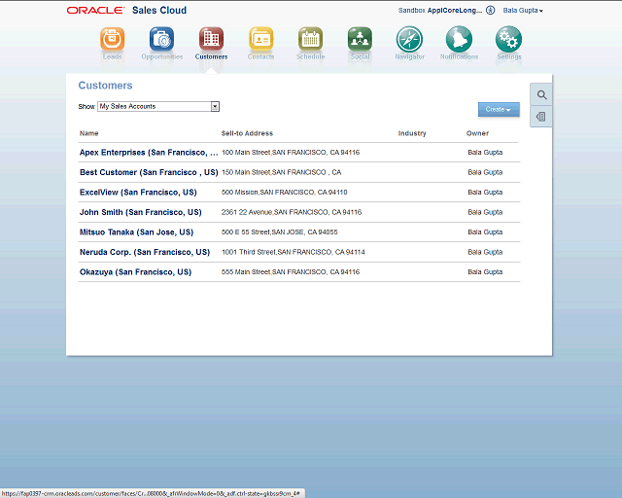Open Neruda Corp. (San Francisco, US)

click(x=145, y=252)
